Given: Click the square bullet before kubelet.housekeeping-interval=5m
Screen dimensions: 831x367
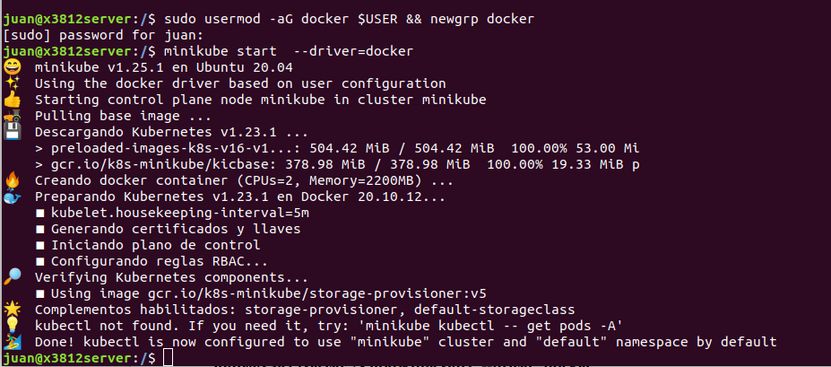Looking at the screenshot, I should click(x=39, y=213).
